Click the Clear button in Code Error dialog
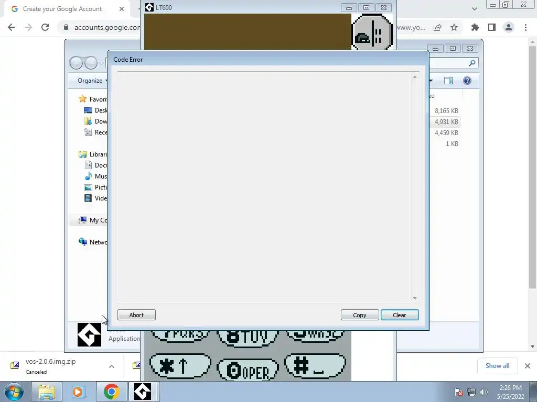This screenshot has height=402, width=537. tap(400, 315)
